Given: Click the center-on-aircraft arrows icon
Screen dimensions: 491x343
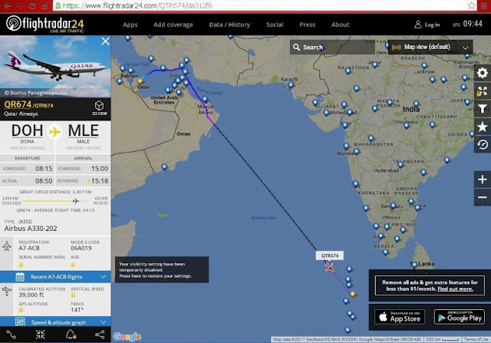Looking at the screenshot, I should 41,335.
